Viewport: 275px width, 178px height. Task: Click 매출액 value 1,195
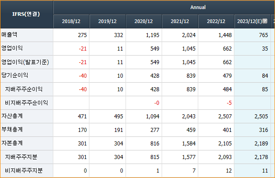pos(153,35)
